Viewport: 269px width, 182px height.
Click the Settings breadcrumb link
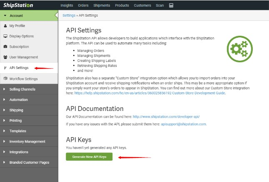pos(69,15)
